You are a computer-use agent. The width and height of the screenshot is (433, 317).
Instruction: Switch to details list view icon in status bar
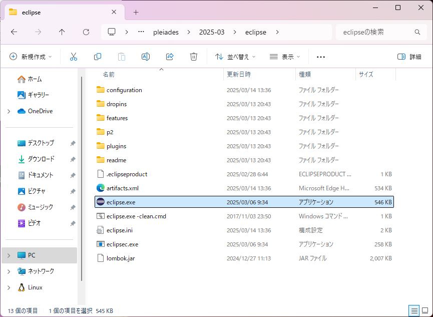tap(414, 311)
